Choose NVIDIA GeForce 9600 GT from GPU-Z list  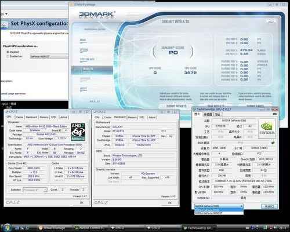[x=219, y=213]
